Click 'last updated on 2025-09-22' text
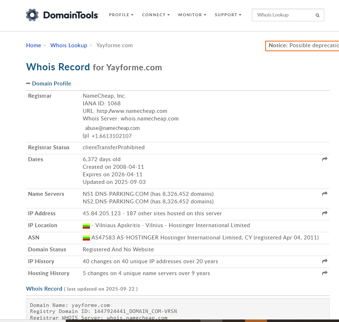The image size is (339, 322). [x=101, y=289]
